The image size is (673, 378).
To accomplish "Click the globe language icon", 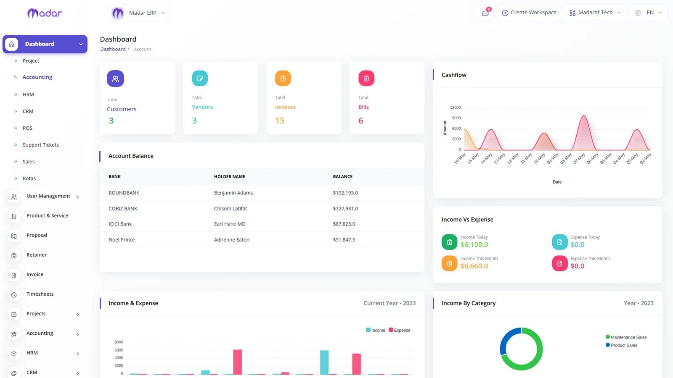I will coord(638,13).
